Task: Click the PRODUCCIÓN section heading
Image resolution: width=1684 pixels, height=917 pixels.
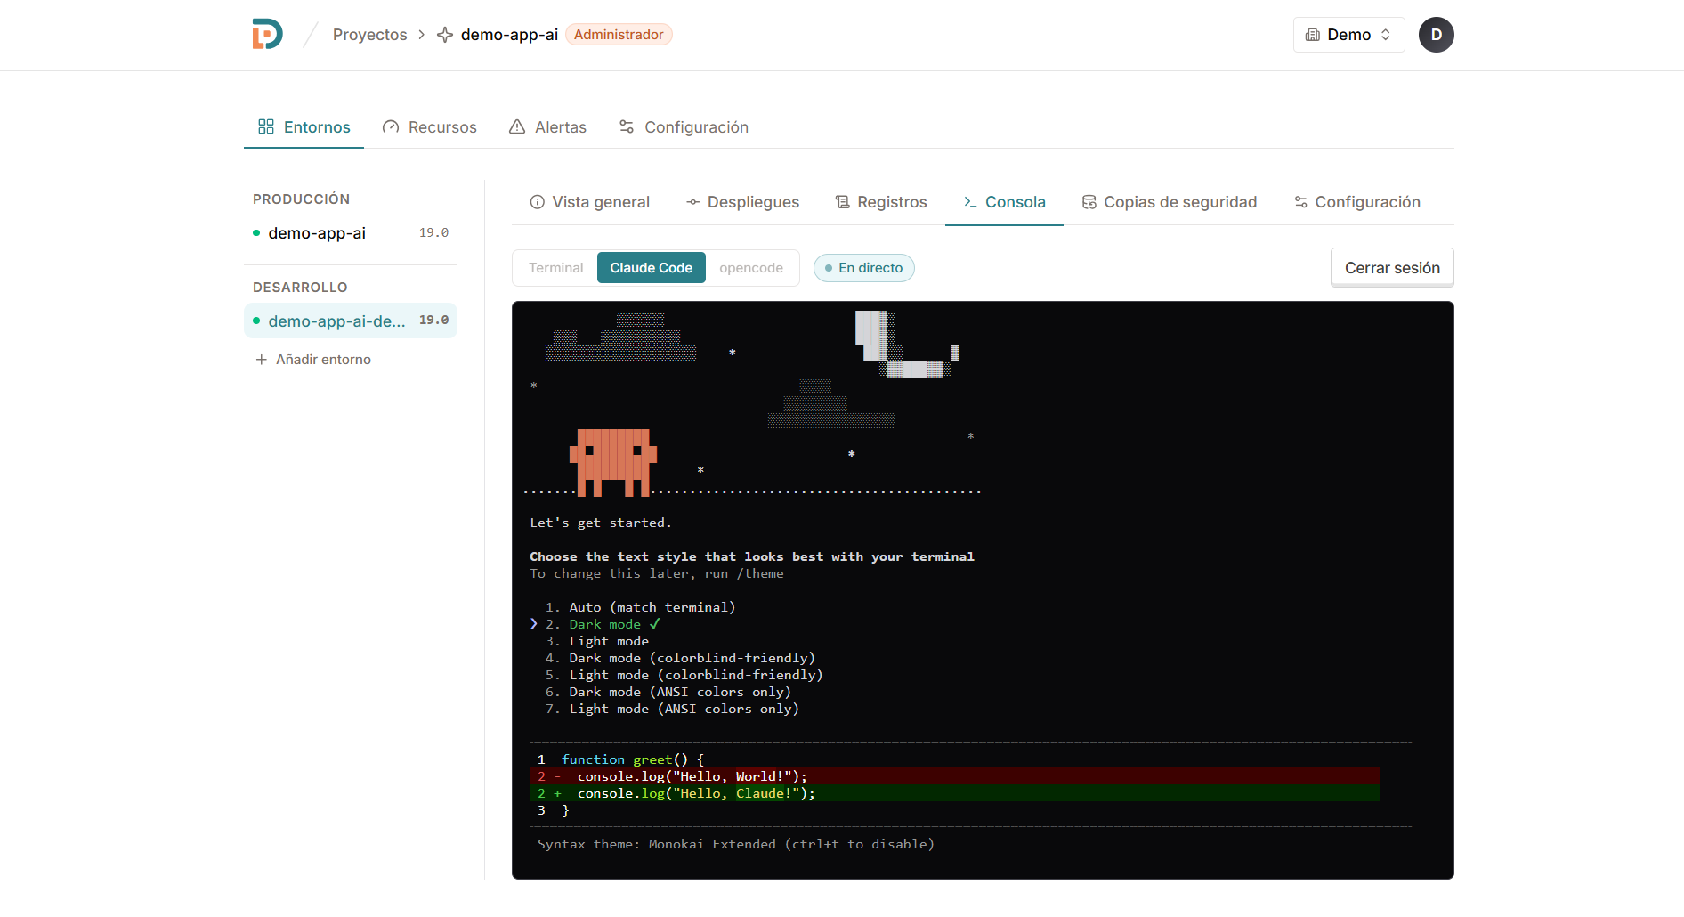Action: coord(301,199)
